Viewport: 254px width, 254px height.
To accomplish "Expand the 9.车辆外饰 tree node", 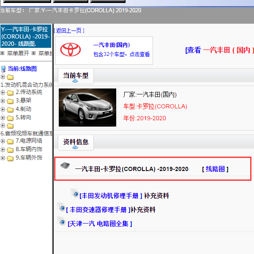I will click(x=3, y=158).
